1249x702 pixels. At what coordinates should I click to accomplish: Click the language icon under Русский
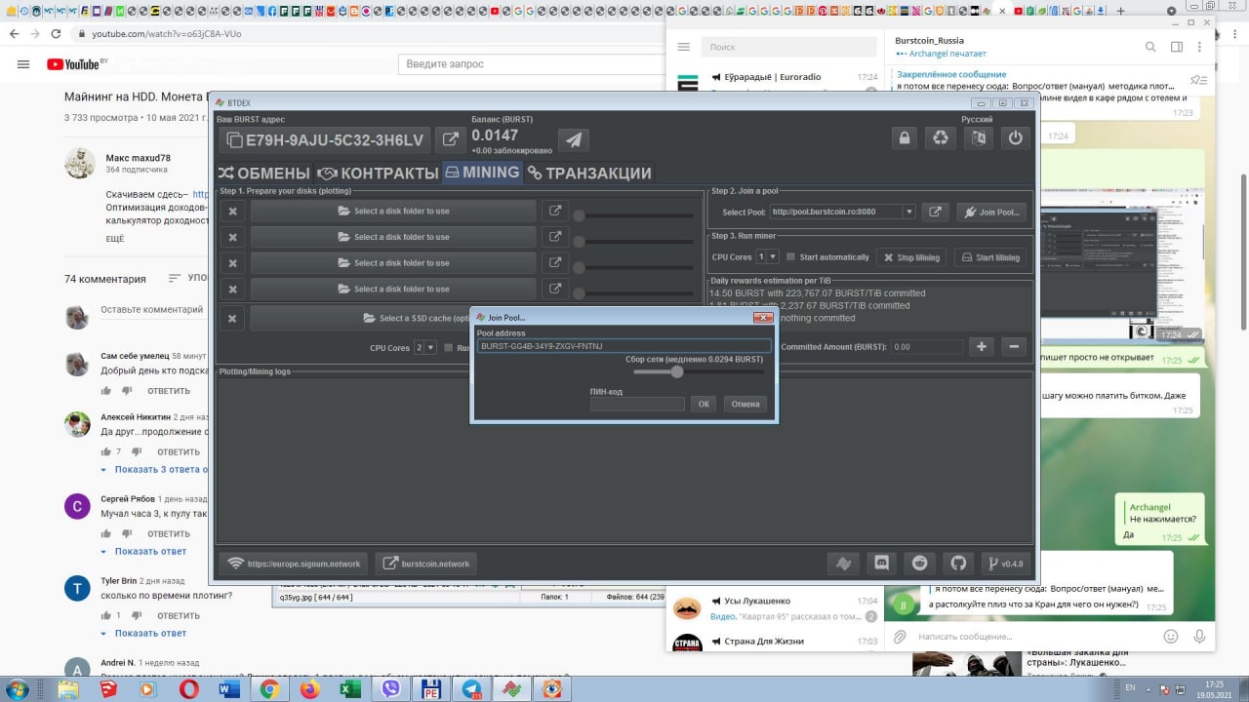978,137
